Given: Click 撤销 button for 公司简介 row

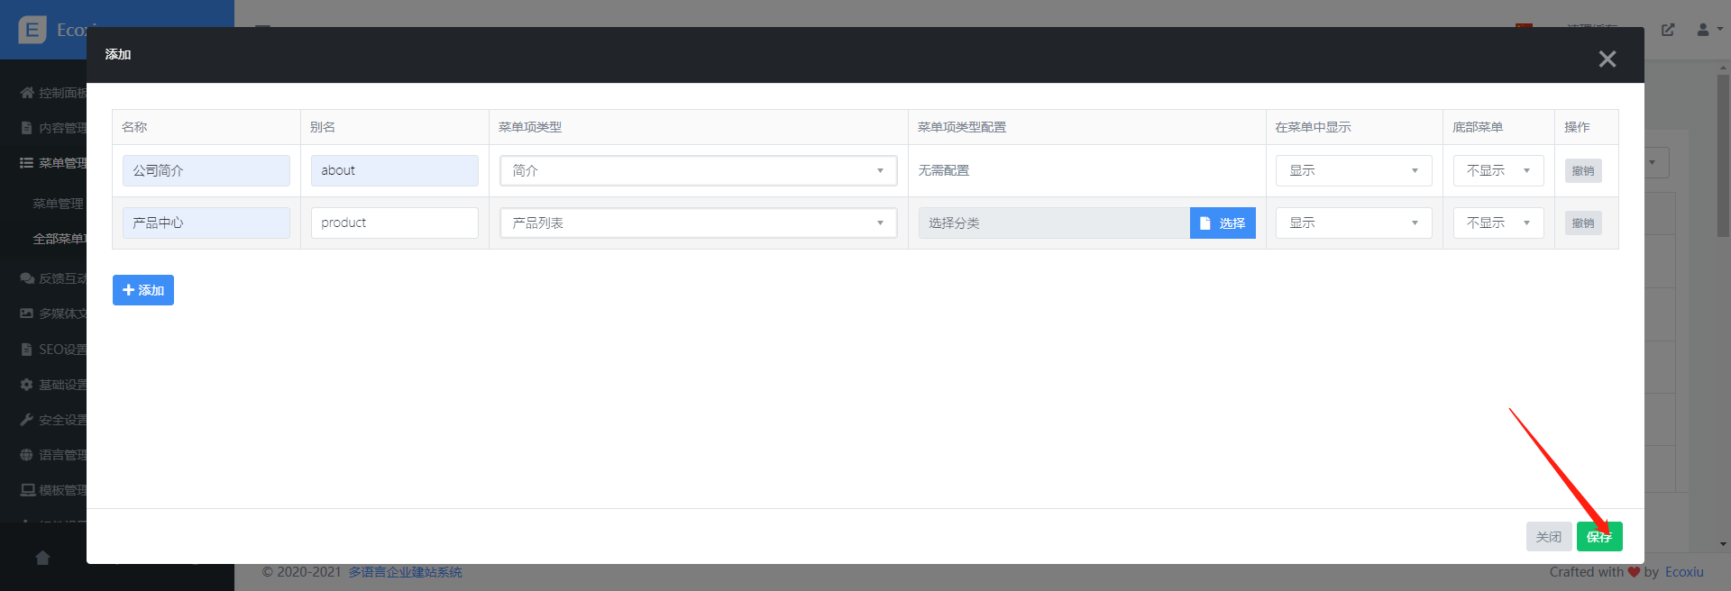Looking at the screenshot, I should click(x=1582, y=171).
